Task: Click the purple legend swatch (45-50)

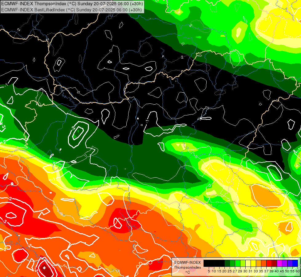Action: pyautogui.click(x=285, y=263)
